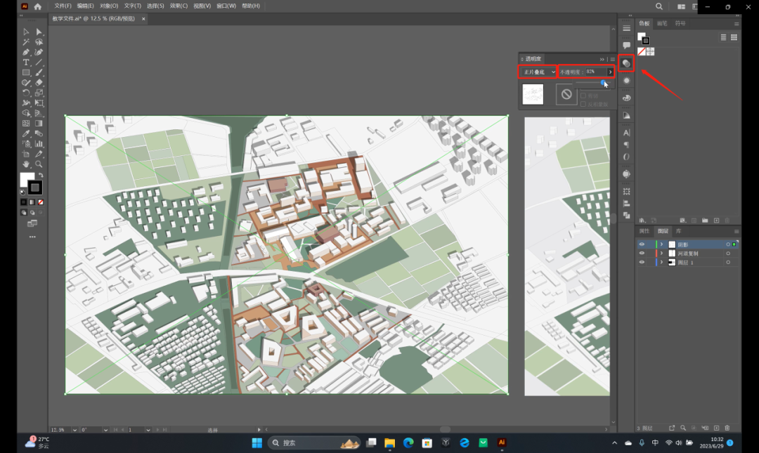Open the 对象(O) menu
Screen dimensions: 759x453
109,6
